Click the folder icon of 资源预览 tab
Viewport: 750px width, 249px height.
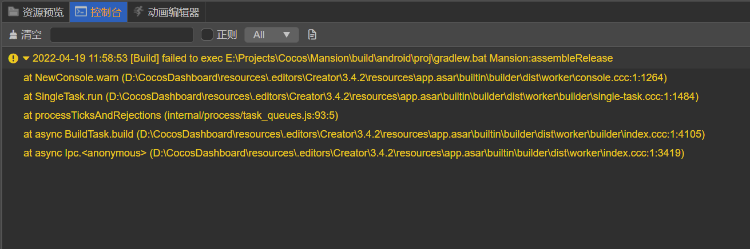point(13,12)
